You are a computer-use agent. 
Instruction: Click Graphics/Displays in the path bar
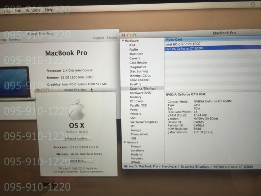tap(195, 167)
